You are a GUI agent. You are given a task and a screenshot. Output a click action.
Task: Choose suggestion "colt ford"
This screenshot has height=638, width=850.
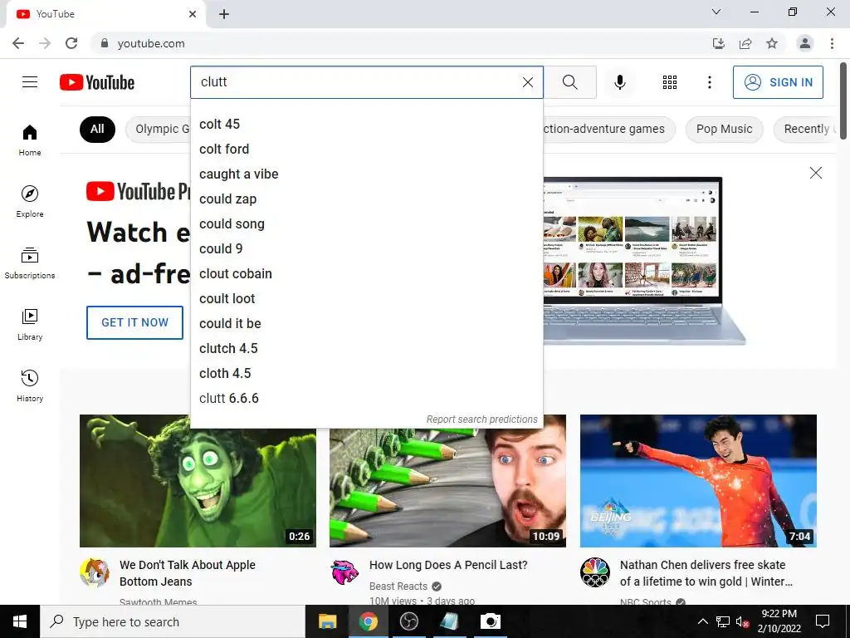366,150
